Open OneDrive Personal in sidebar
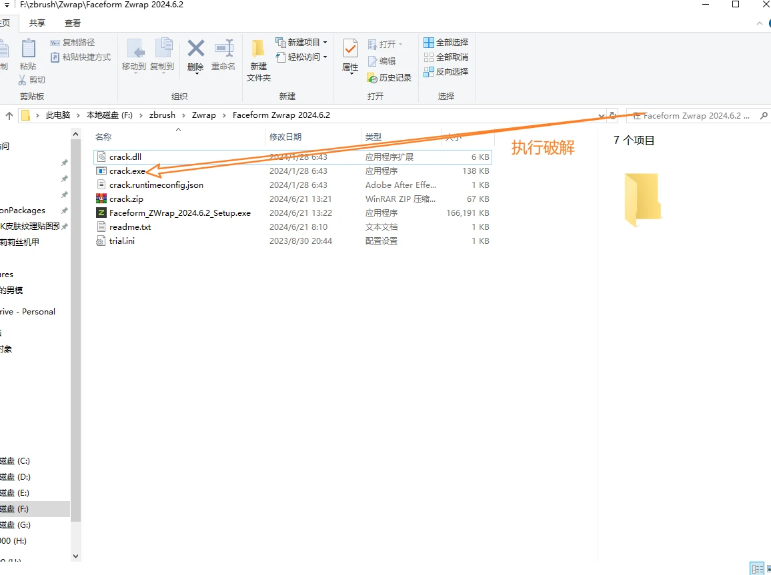The height and width of the screenshot is (575, 771). tap(27, 311)
